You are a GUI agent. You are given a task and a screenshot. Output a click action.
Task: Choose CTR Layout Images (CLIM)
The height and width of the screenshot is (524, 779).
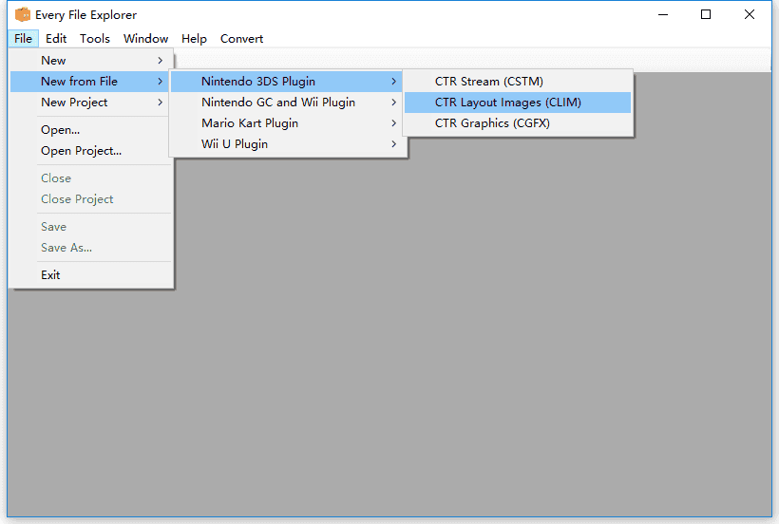click(518, 103)
